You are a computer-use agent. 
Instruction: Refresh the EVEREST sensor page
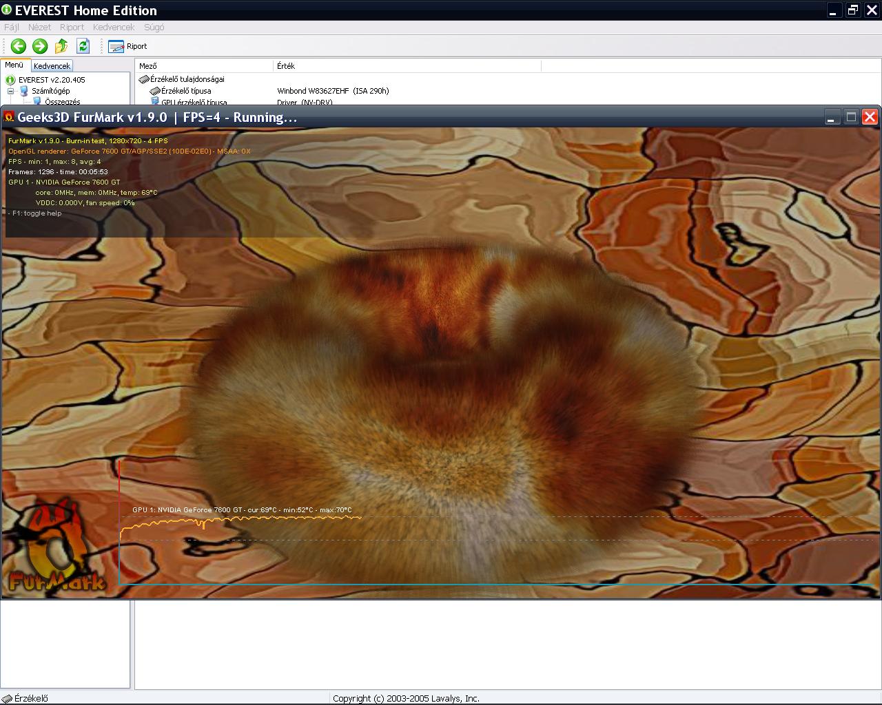[83, 46]
